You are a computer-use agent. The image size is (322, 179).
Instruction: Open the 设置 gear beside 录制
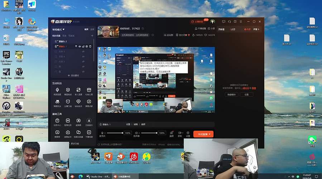(x=188, y=133)
